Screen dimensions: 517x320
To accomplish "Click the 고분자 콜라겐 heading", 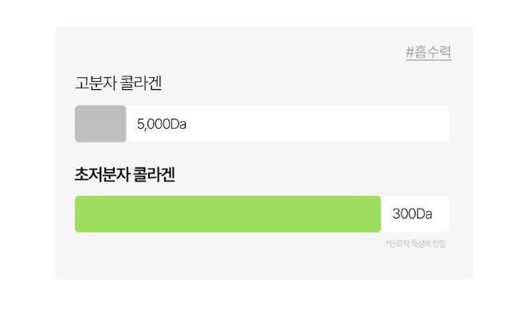I will point(118,83).
